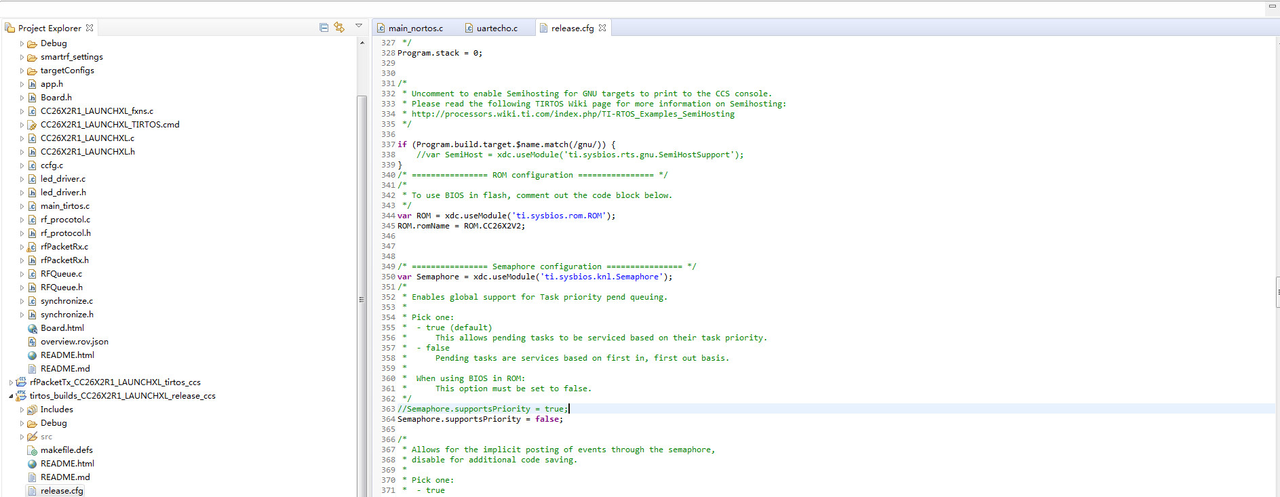Select led_driver.c in Project Explorer

tap(63, 179)
